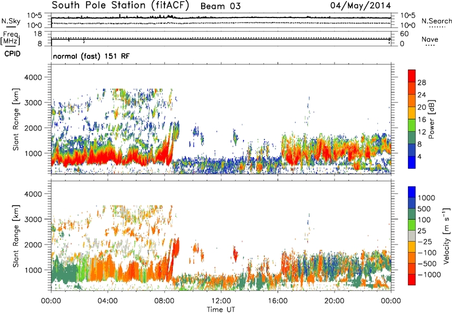Click the '3000' tick on power panel axis

coord(33,103)
